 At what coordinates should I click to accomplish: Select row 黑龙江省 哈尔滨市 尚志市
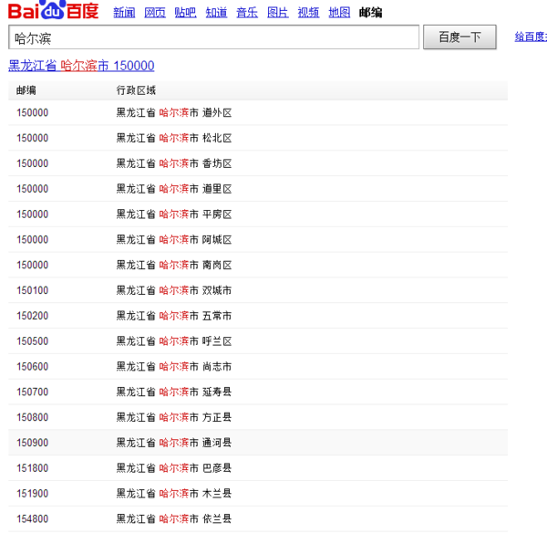[258, 367]
